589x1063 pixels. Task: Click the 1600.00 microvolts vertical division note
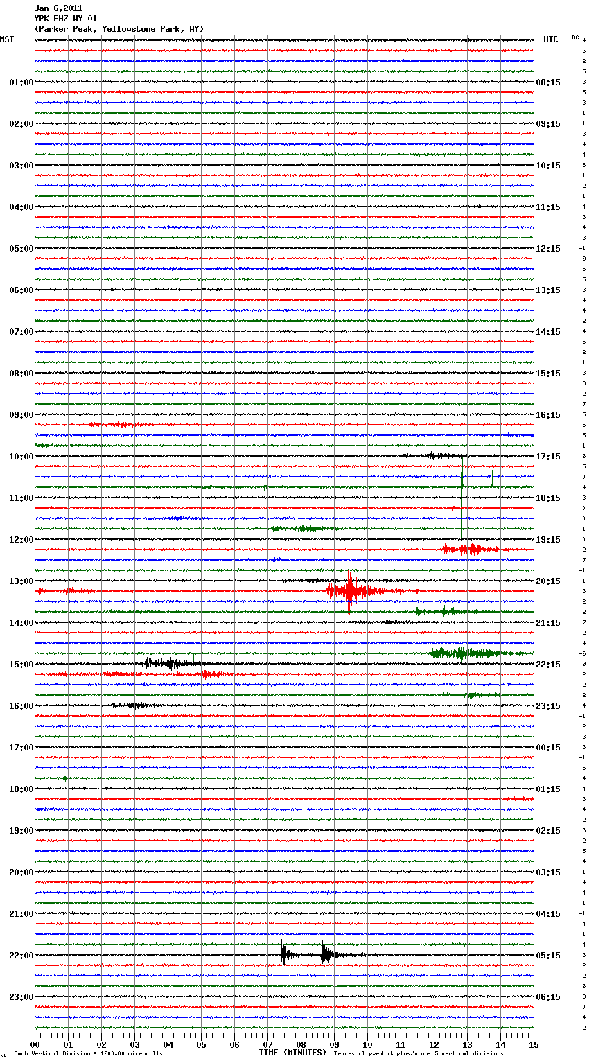(x=88, y=1054)
